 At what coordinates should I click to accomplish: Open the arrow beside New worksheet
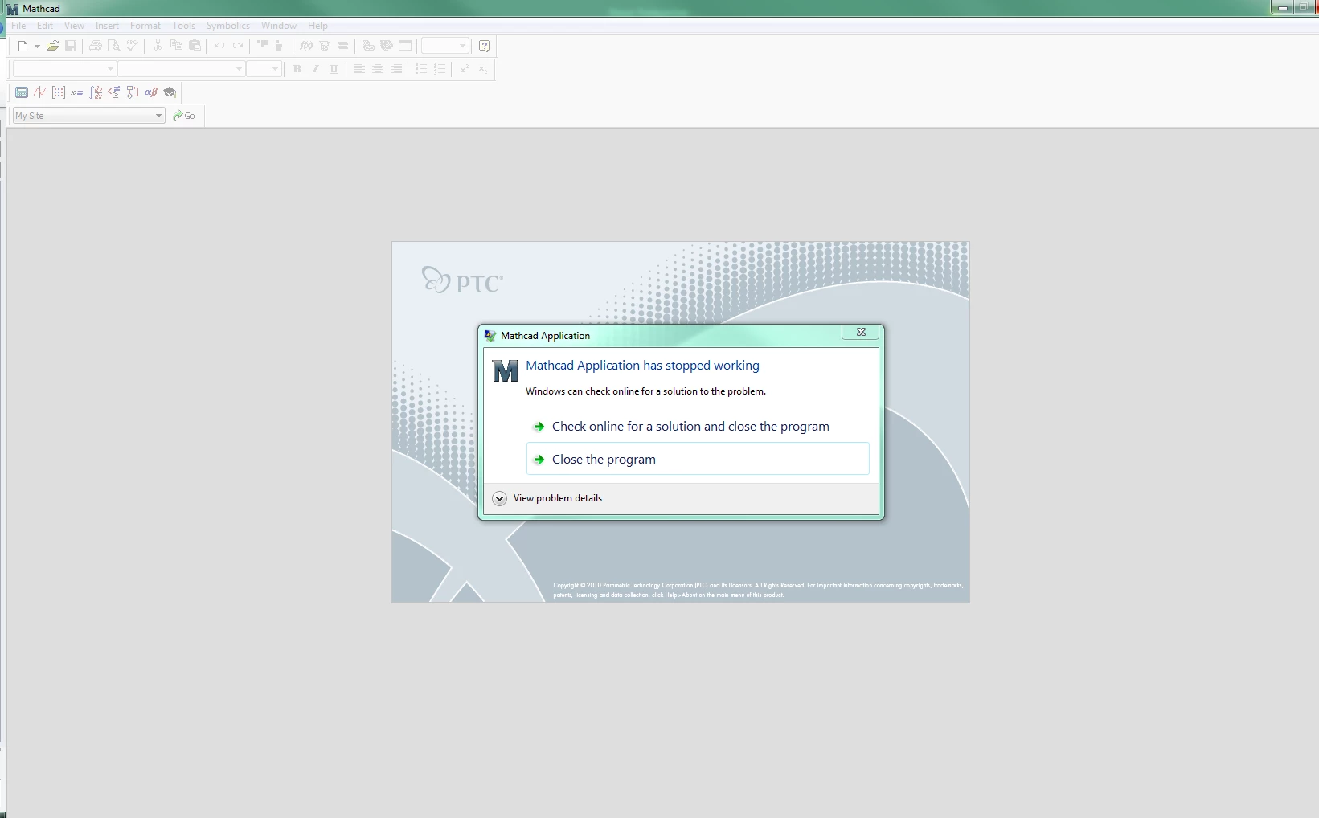[x=37, y=46]
